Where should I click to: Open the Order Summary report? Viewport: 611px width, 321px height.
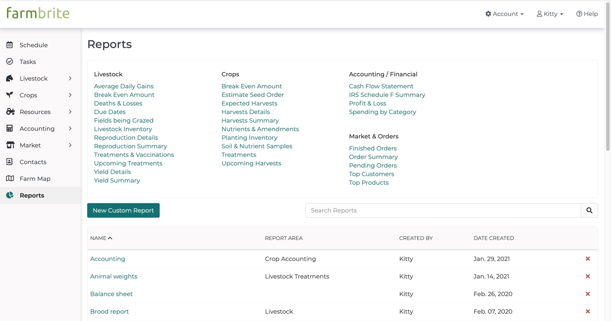click(373, 157)
